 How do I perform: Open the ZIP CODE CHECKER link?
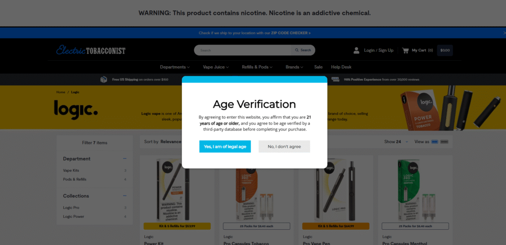coord(291,33)
